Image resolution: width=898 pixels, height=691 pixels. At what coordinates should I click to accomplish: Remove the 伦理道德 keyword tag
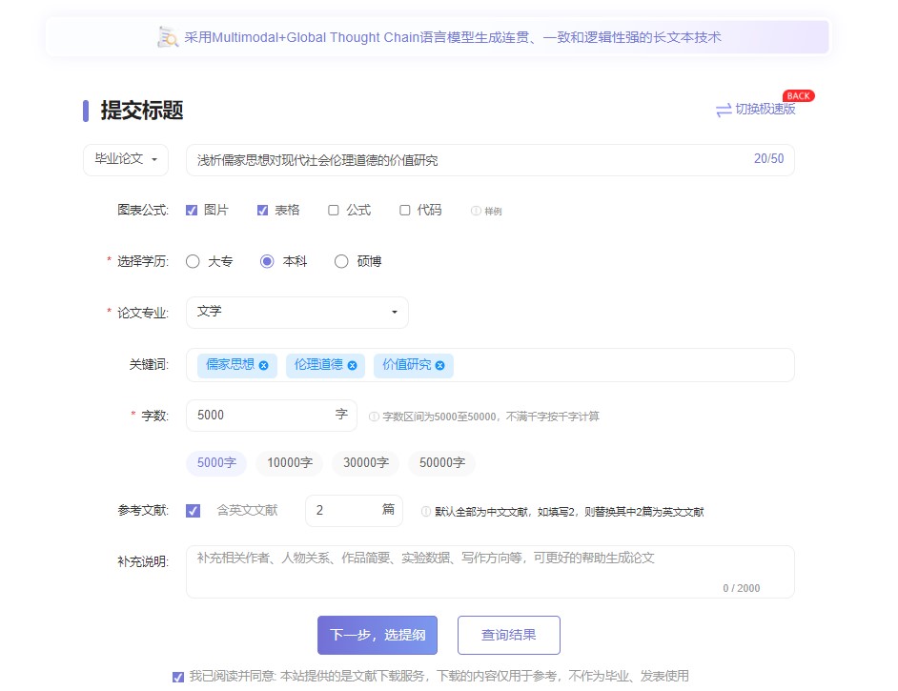coord(352,365)
